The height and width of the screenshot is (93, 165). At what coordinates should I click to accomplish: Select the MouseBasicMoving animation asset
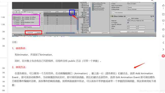[99, 3]
